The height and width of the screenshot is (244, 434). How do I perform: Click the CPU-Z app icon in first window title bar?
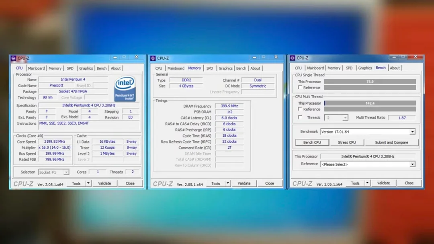pos(13,58)
